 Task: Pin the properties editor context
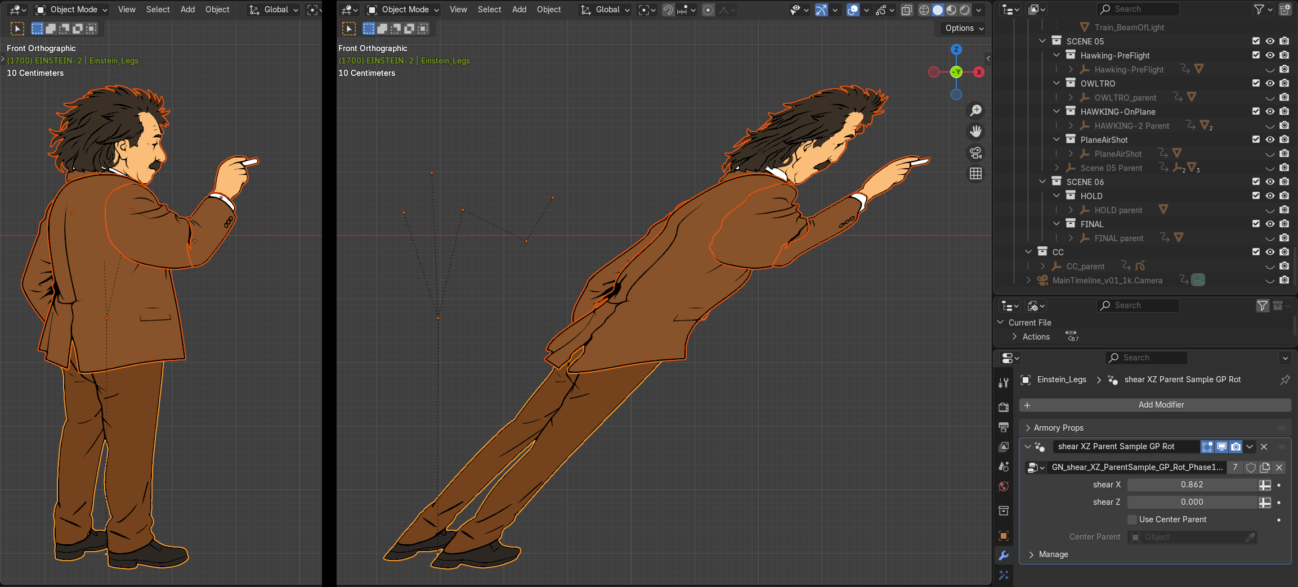[1284, 380]
